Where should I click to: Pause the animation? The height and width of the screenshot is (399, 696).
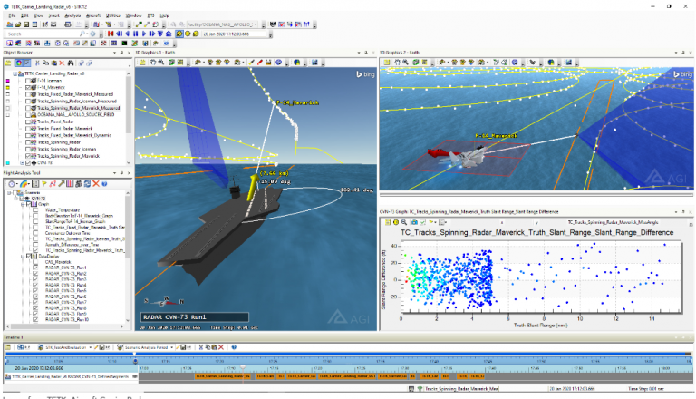[x=135, y=34]
